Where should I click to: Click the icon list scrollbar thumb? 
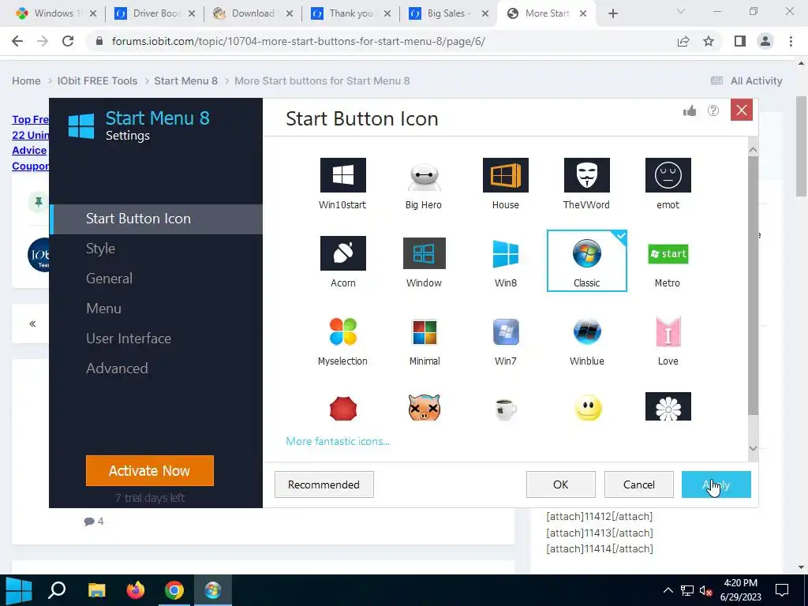click(x=753, y=285)
